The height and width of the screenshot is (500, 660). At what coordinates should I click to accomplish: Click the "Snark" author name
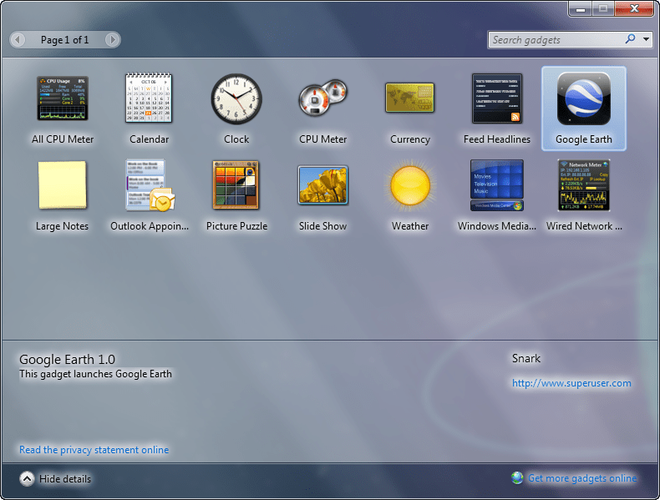[526, 358]
